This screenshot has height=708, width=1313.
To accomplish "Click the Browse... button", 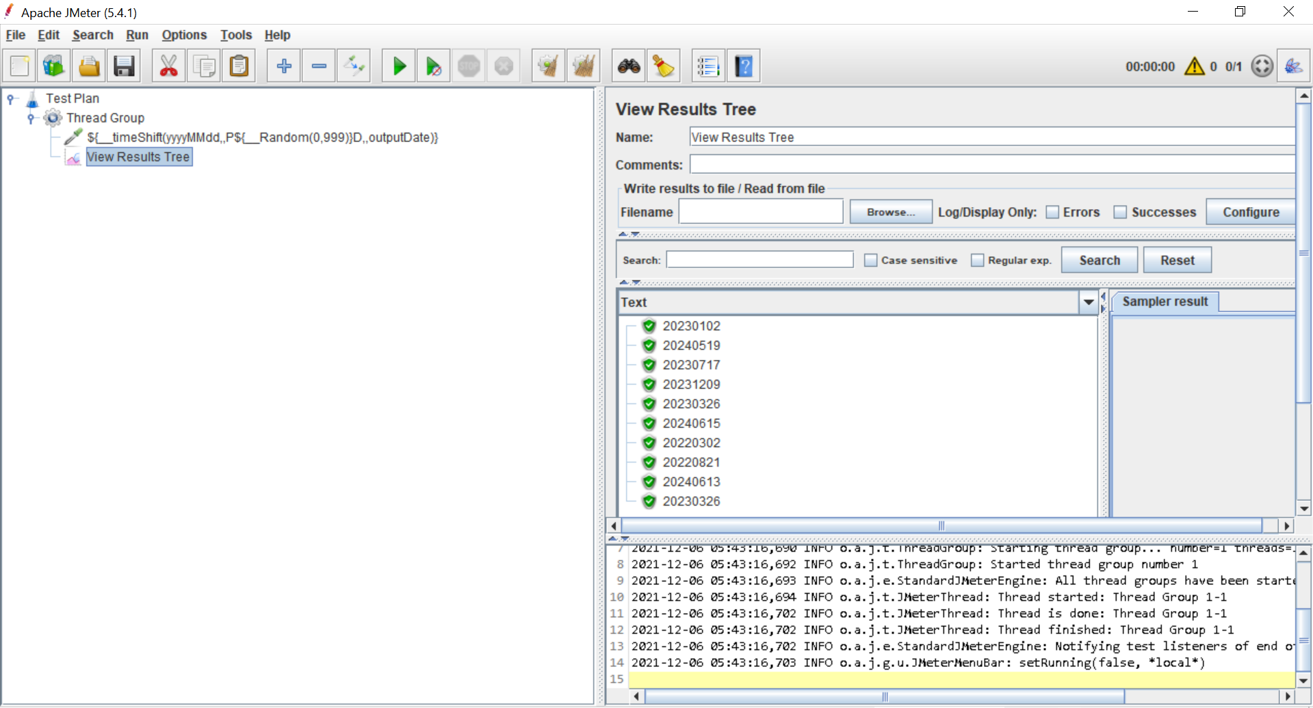I will (x=891, y=212).
